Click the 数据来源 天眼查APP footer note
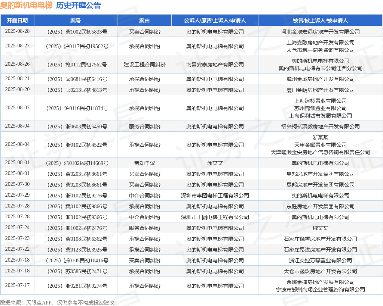 57,303
